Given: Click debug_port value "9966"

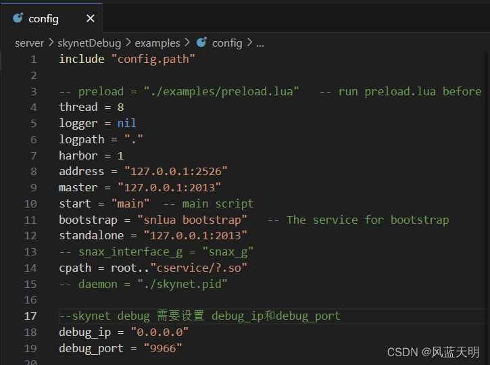Looking at the screenshot, I should [162, 348].
